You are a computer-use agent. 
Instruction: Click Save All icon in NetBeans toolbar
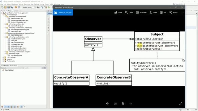click(12, 7)
